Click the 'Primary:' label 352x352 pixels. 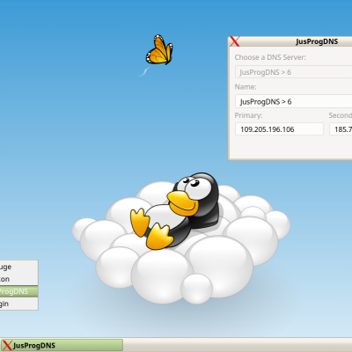[248, 115]
